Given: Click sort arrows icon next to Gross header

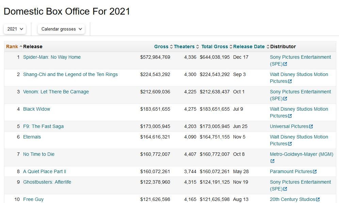Looking at the screenshot, I should point(171,47).
